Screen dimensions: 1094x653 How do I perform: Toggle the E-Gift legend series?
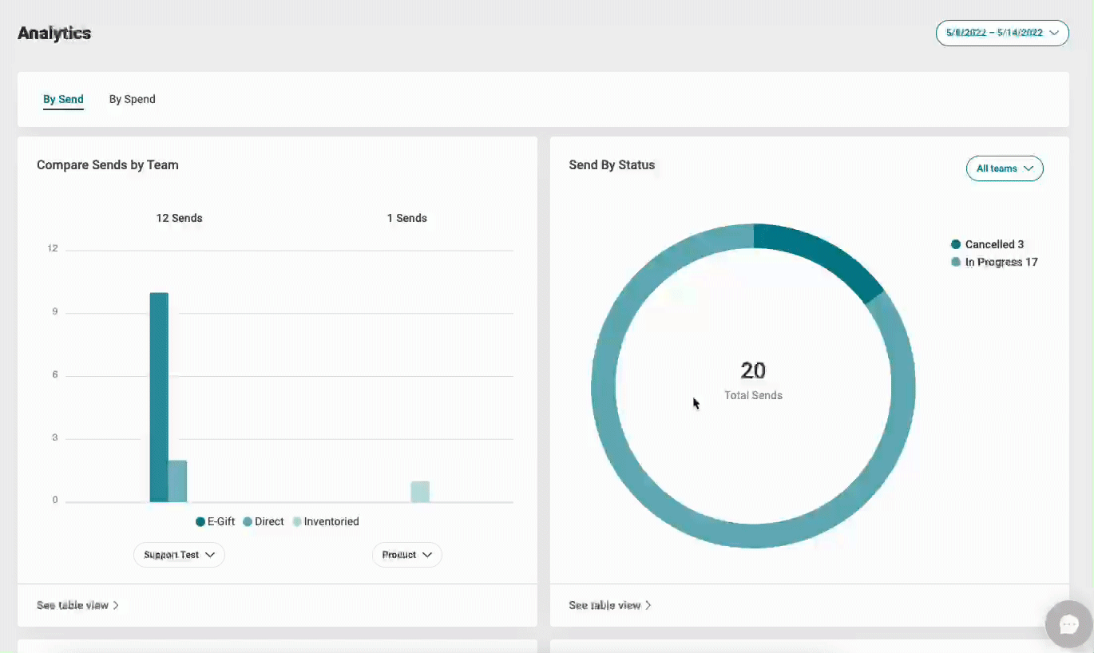(216, 522)
